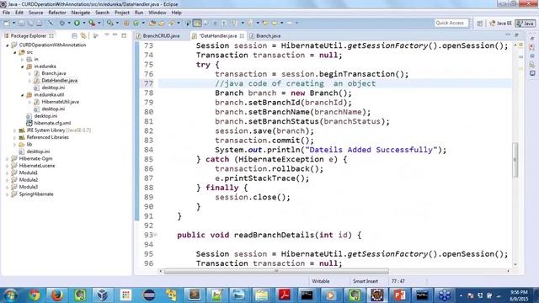The image size is (539, 303).
Task: Collapse the in.edureka.util package
Action: [23, 95]
